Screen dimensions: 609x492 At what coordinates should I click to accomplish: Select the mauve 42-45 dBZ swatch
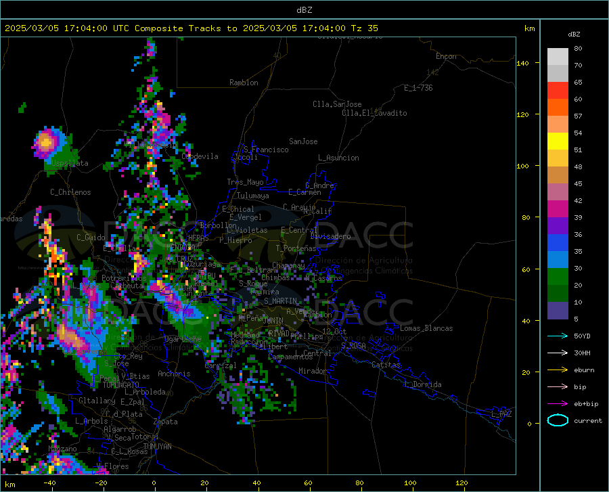point(558,192)
